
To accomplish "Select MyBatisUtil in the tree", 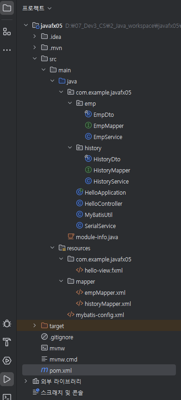I will coord(99,215).
